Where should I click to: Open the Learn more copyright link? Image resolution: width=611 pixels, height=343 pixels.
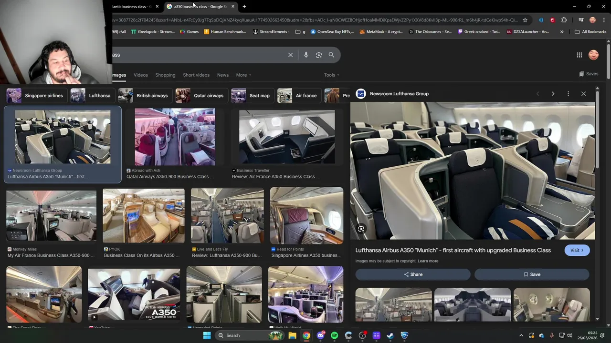428,261
